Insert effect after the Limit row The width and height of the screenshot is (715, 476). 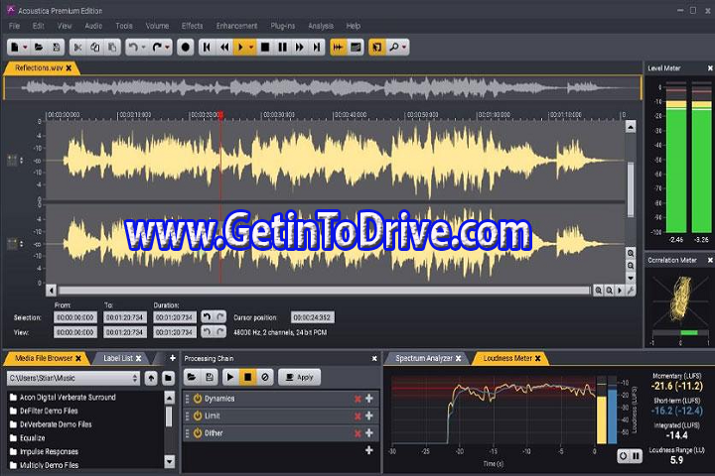point(368,416)
